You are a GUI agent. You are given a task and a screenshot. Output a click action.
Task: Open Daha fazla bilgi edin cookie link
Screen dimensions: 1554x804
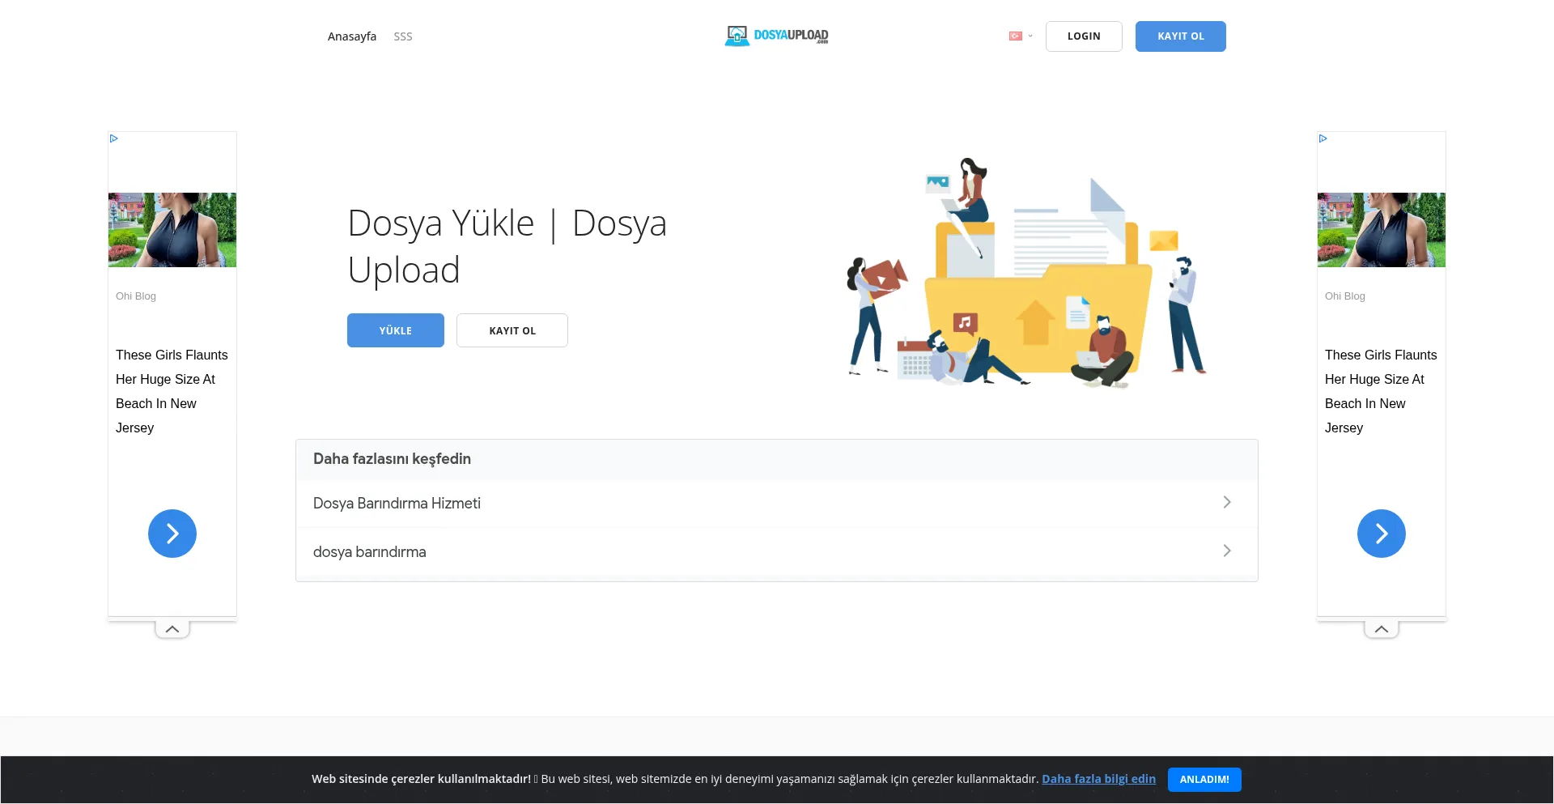pyautogui.click(x=1098, y=779)
